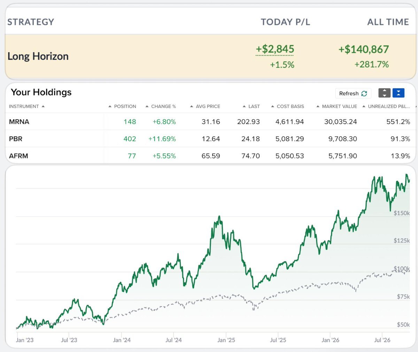Click the Jul '24 chart axis label

click(173, 340)
